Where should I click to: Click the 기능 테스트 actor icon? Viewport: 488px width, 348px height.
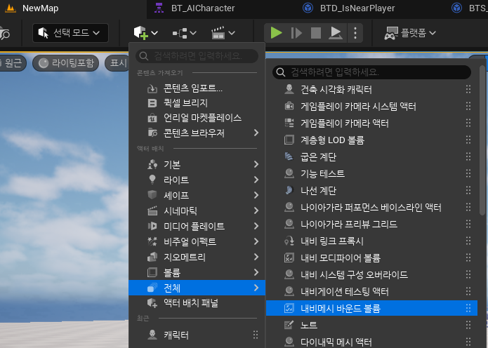(x=289, y=173)
